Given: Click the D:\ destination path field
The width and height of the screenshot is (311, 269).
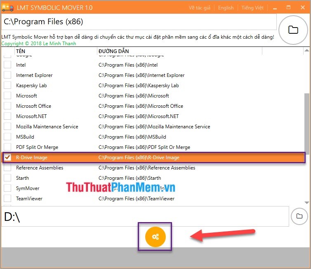Looking at the screenshot, I should (x=145, y=216).
